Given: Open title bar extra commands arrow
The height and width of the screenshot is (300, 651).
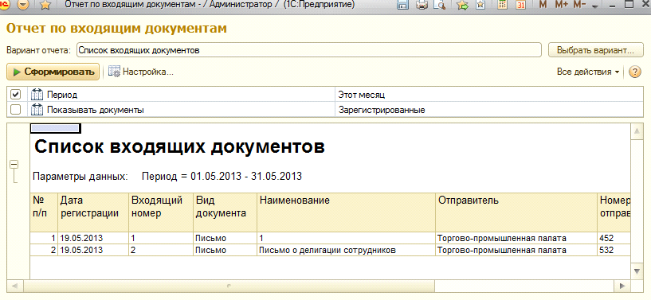Looking at the screenshot, I should click(x=594, y=7).
